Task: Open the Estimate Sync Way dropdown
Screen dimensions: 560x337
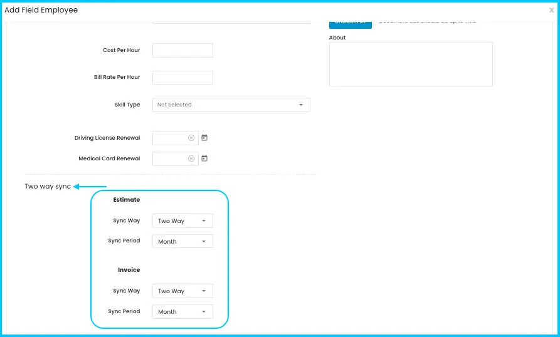Action: point(182,220)
